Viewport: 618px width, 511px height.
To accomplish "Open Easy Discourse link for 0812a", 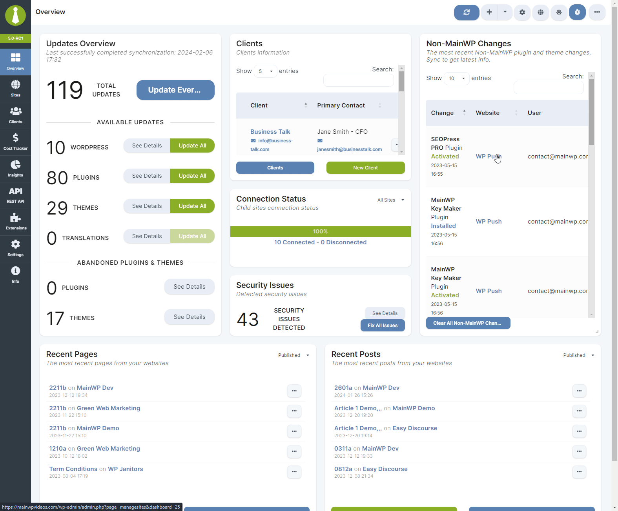I will [385, 469].
